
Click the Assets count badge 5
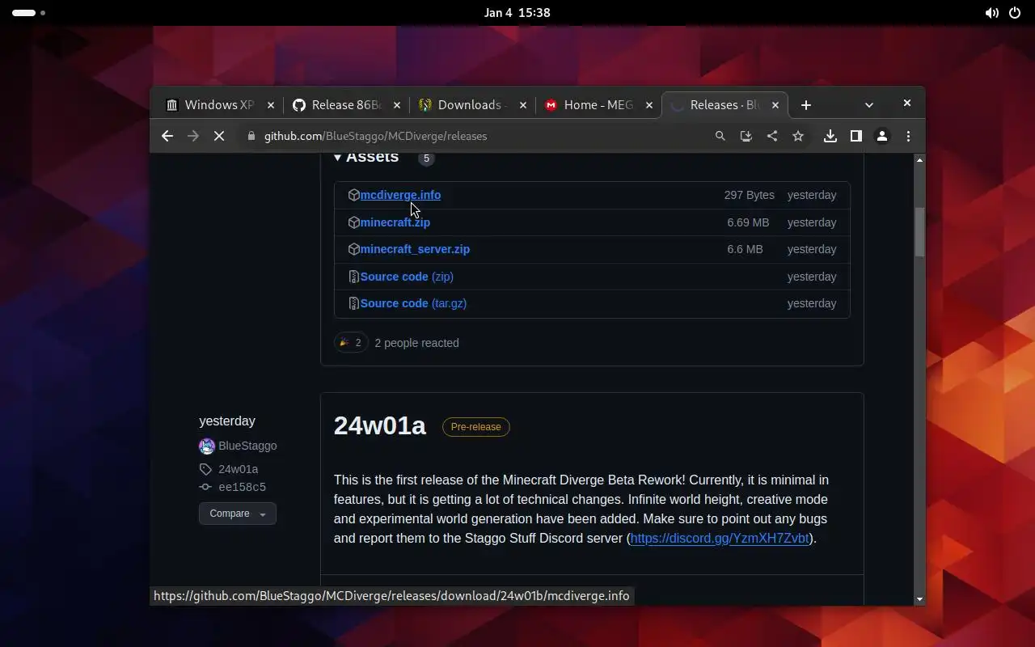point(426,159)
